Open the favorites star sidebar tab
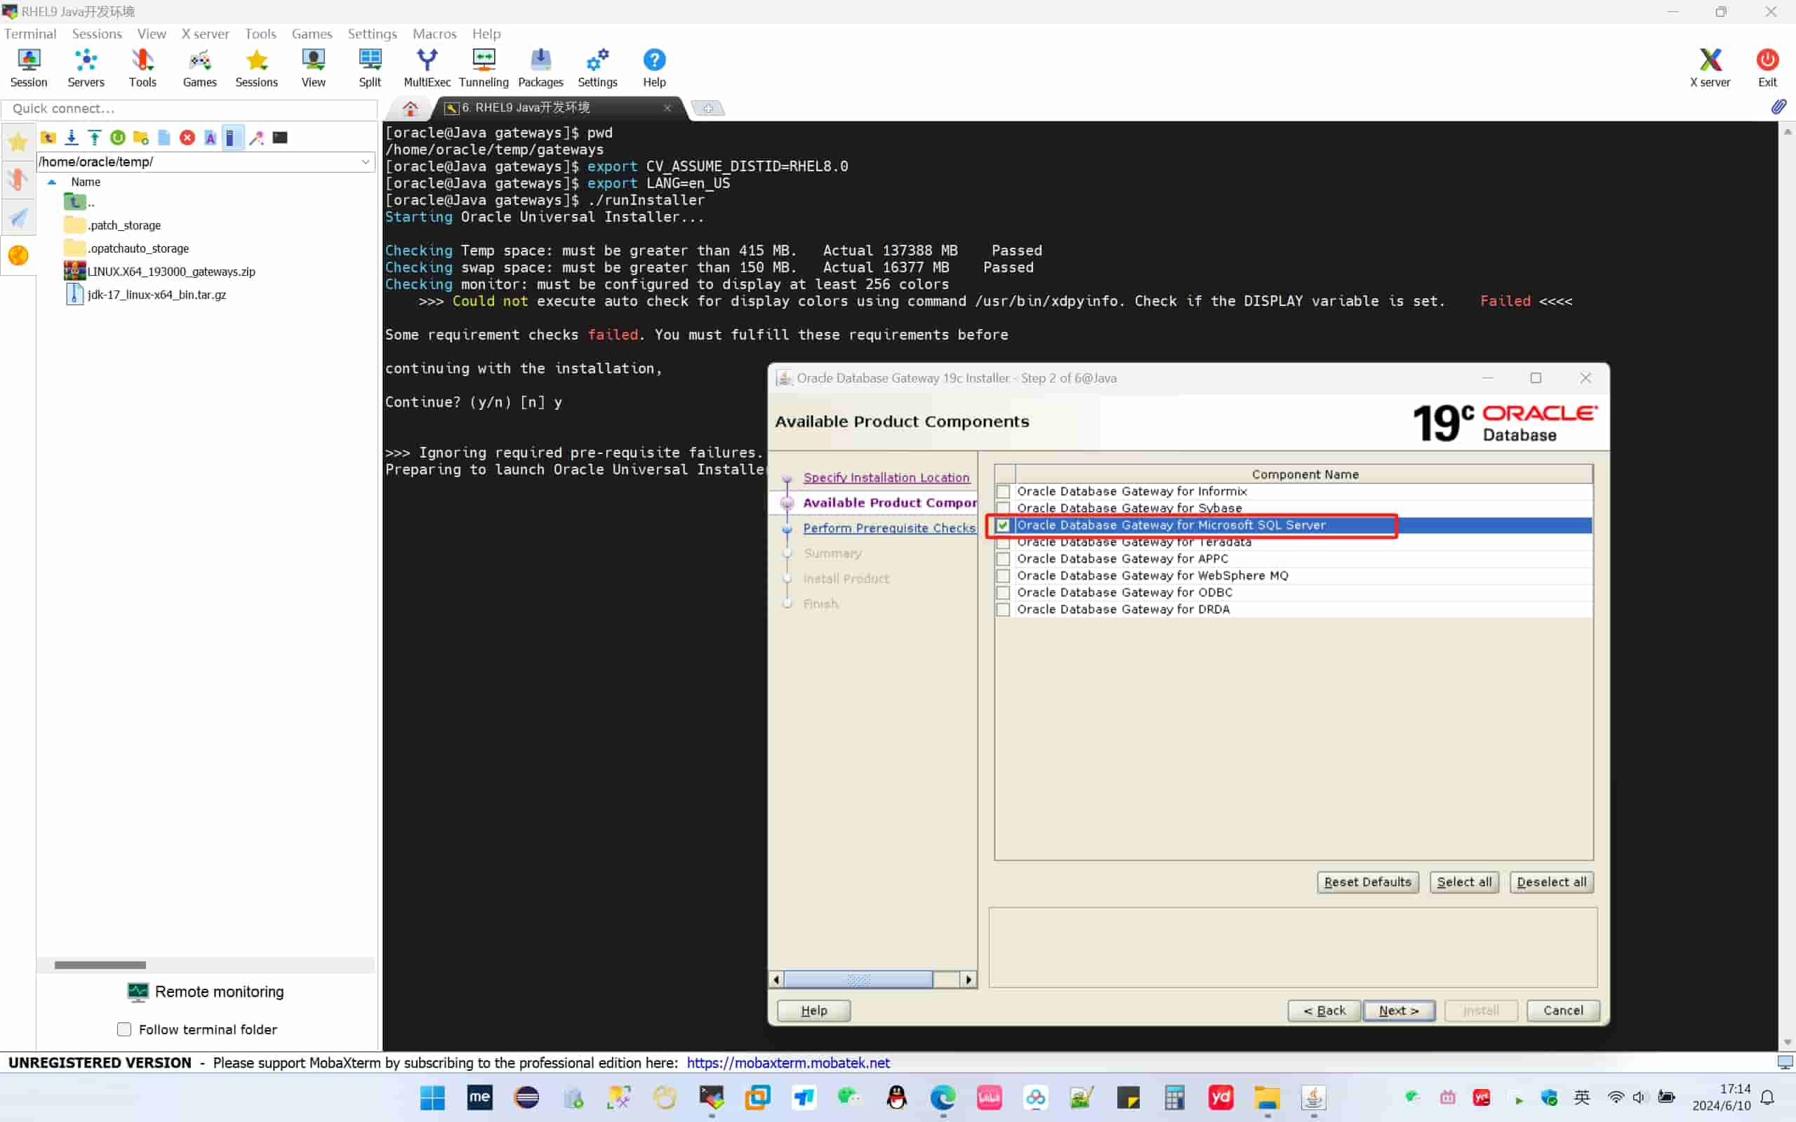 pyautogui.click(x=18, y=141)
